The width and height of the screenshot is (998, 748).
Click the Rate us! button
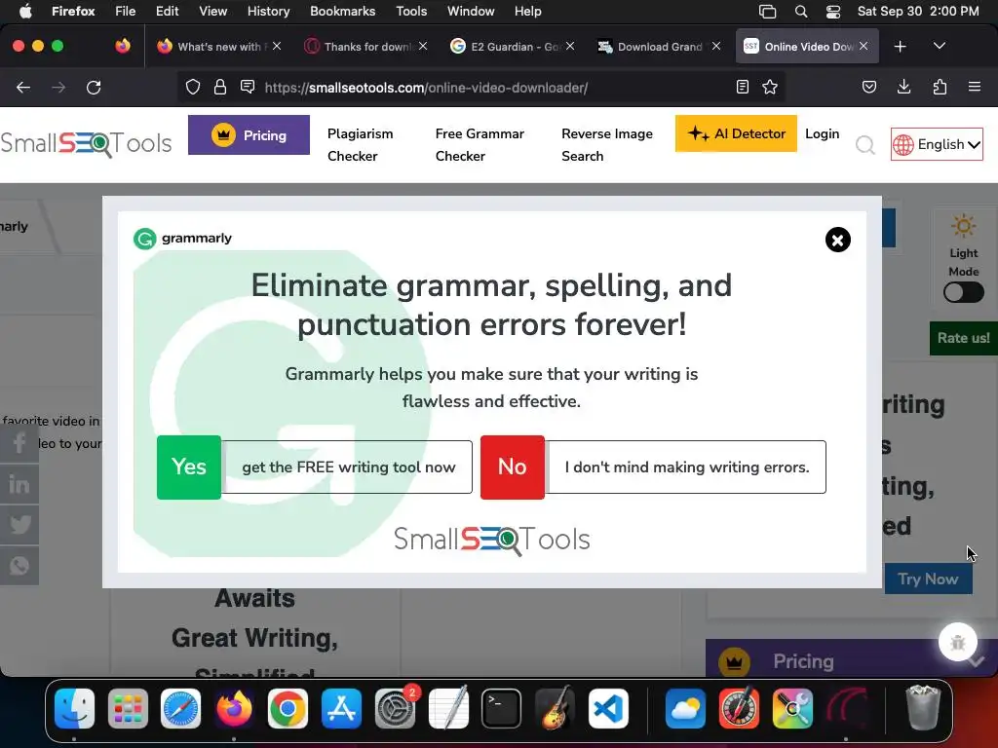[963, 338]
